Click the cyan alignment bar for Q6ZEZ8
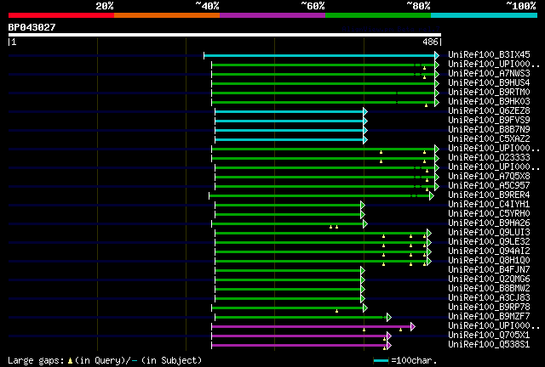 click(x=290, y=111)
